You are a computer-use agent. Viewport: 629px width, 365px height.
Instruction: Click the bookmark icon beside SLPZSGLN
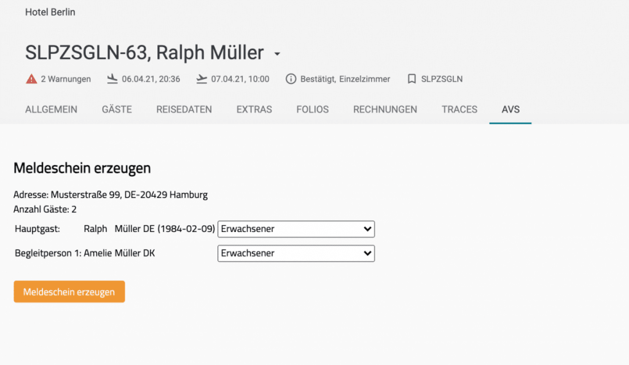[412, 79]
